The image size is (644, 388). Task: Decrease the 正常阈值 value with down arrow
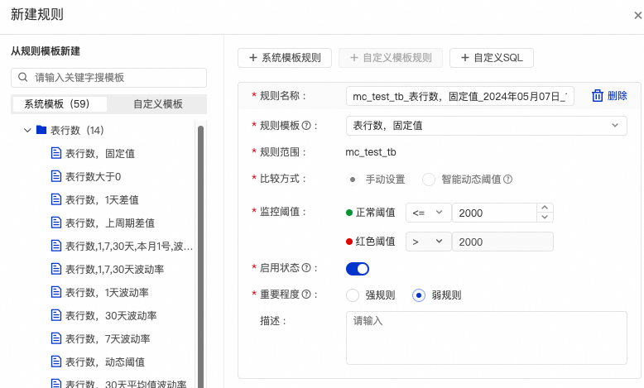click(x=545, y=218)
